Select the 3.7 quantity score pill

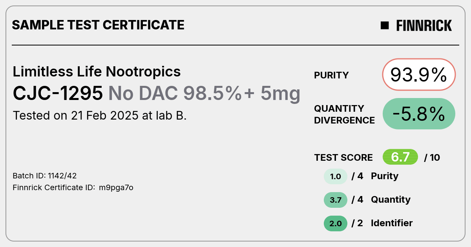click(336, 200)
